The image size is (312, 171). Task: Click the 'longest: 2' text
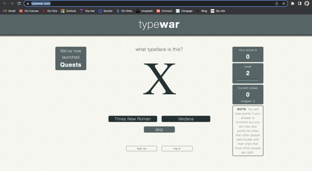point(248,101)
